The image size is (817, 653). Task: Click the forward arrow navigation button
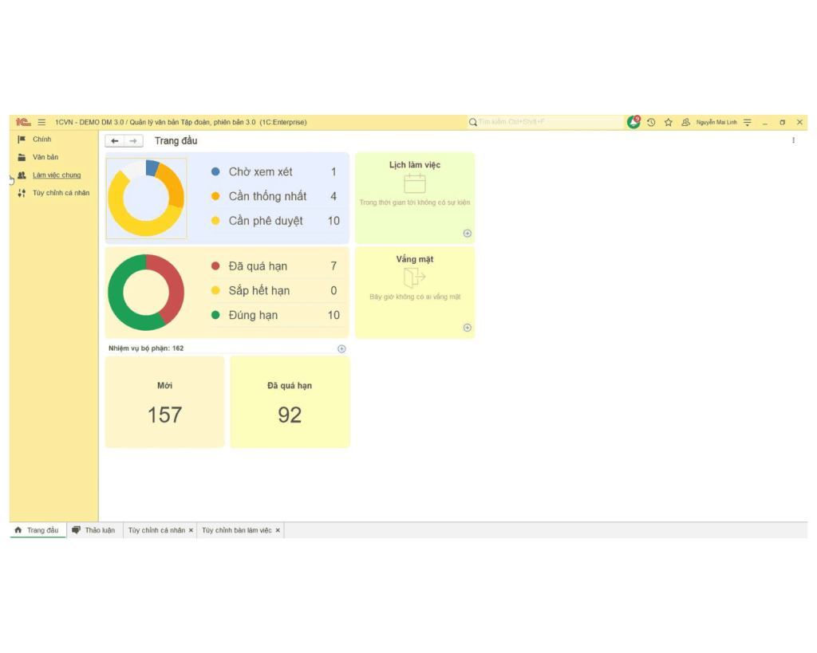[133, 141]
